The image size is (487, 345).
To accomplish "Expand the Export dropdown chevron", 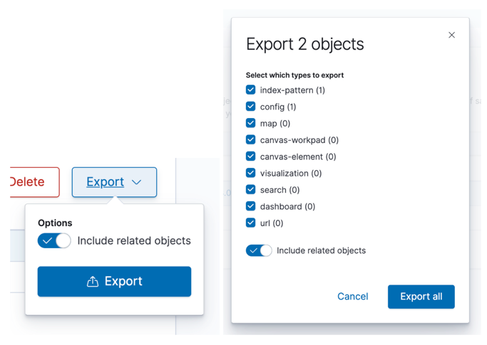I will tap(137, 183).
